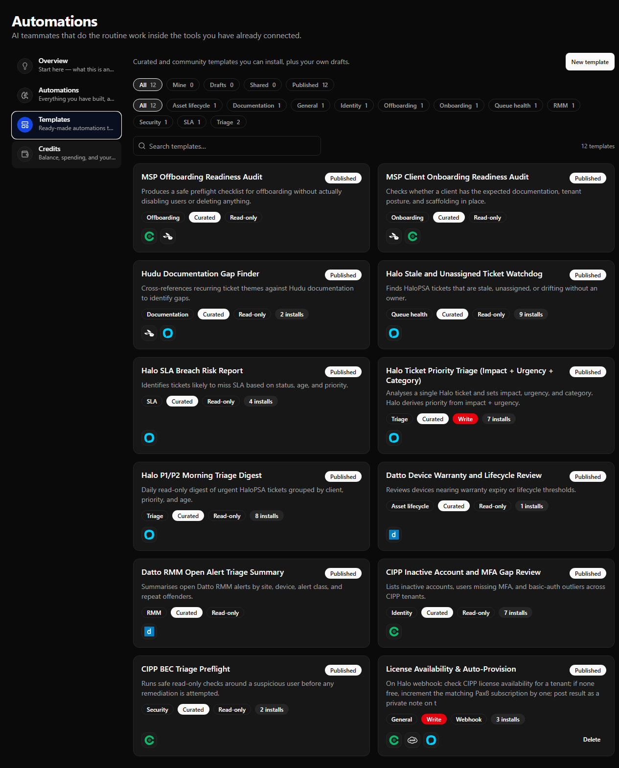The width and height of the screenshot is (619, 768).
Task: Click the "9 installs" label on Halo Watchdog card
Action: click(x=531, y=314)
